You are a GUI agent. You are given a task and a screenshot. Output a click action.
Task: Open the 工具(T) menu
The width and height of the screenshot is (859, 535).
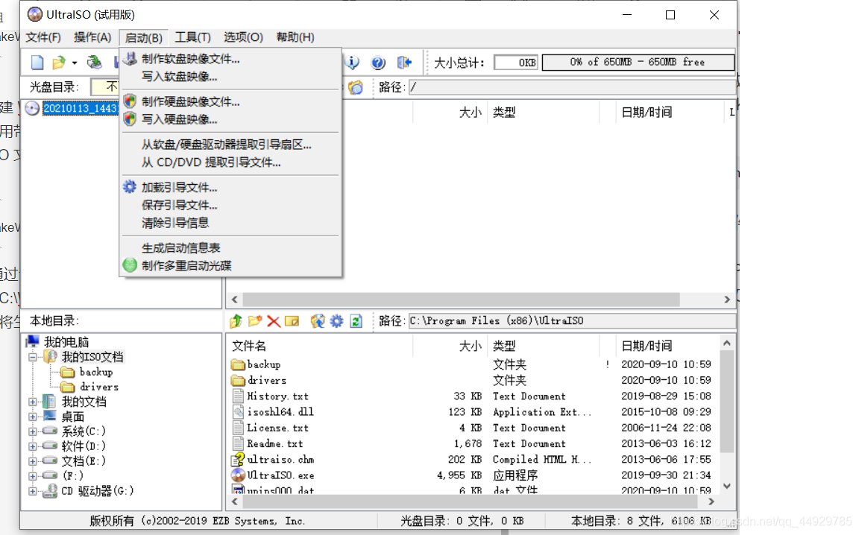pyautogui.click(x=193, y=37)
